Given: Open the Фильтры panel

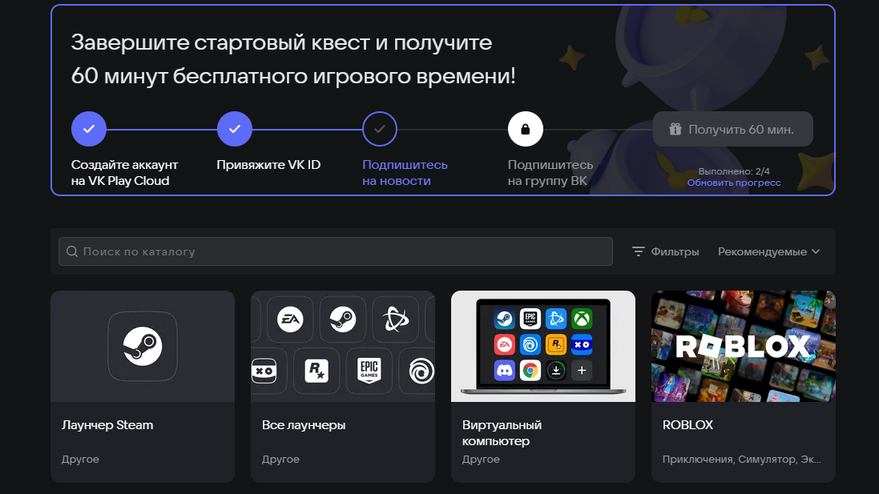Looking at the screenshot, I should point(665,251).
